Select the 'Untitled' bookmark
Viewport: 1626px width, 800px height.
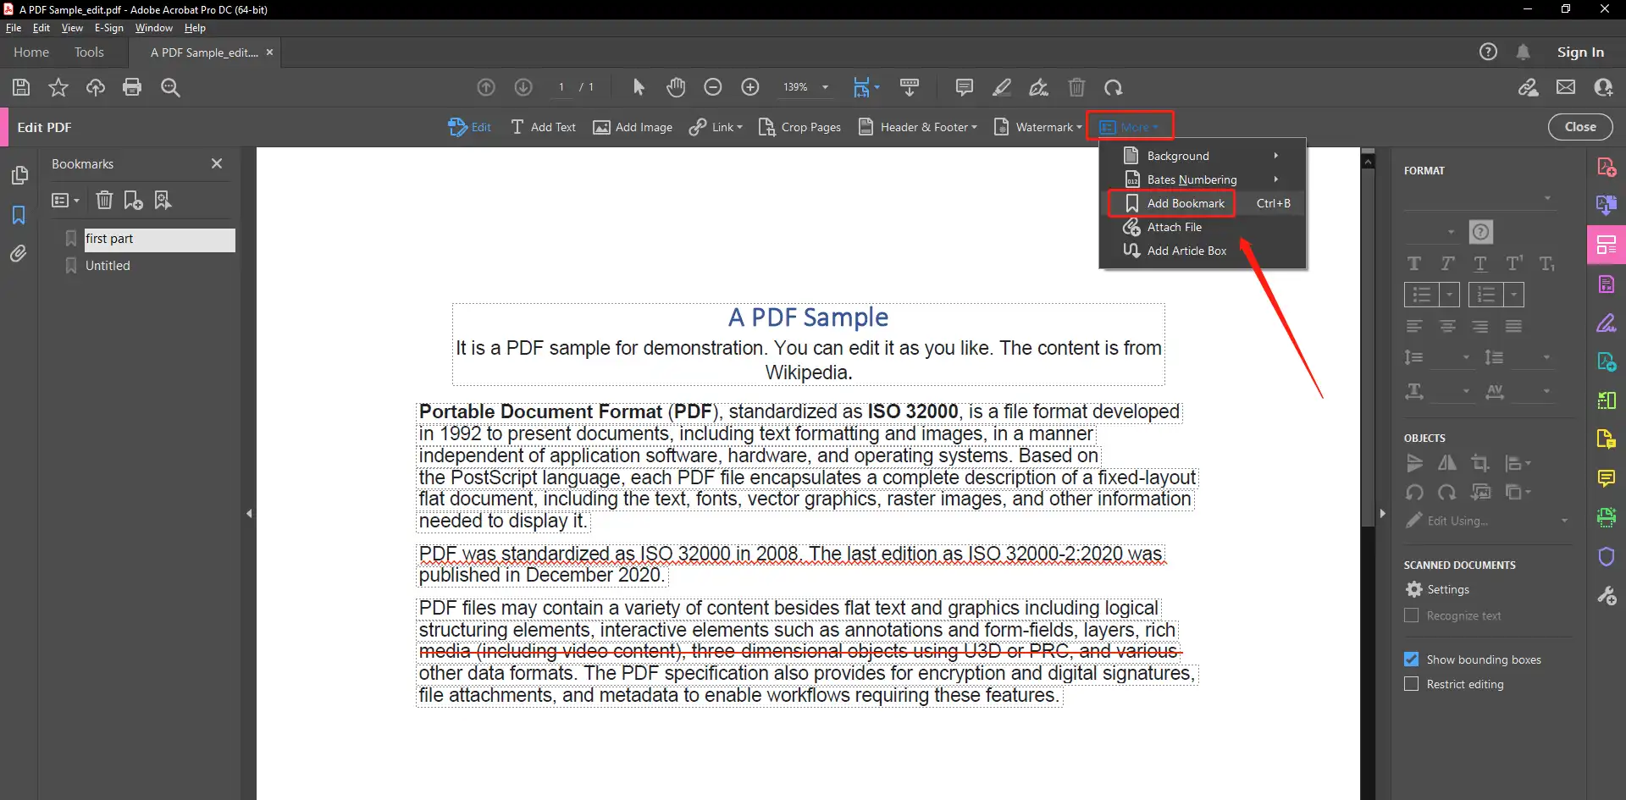(x=108, y=266)
